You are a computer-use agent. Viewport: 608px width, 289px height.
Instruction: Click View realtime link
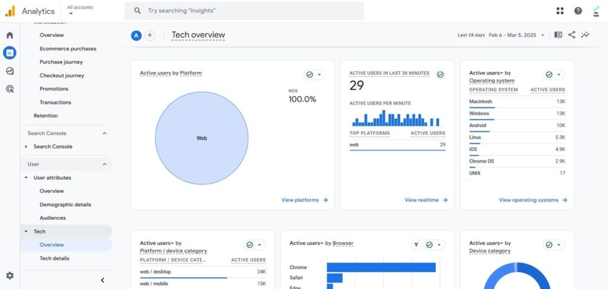[x=426, y=200]
